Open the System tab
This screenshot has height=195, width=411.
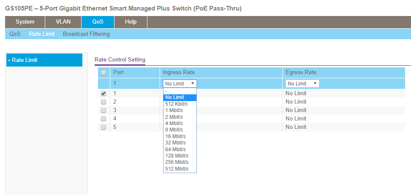[x=25, y=22]
